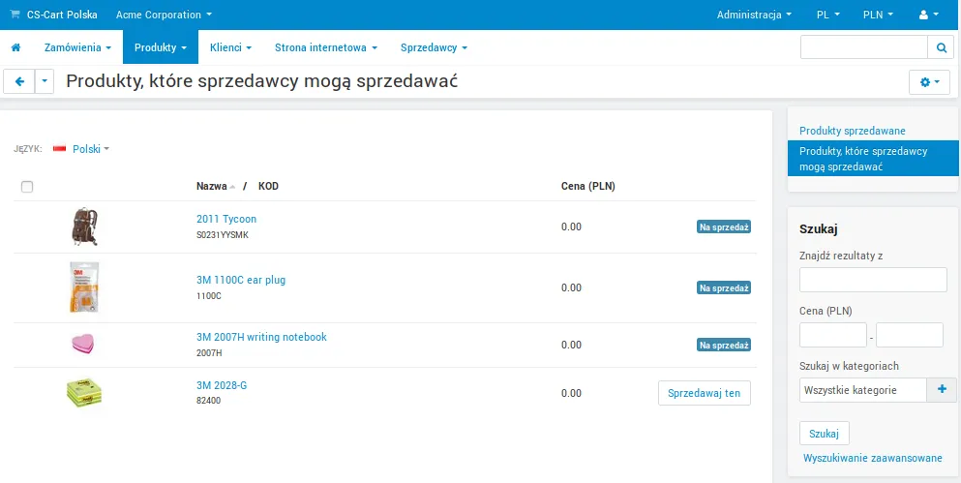Open the 3M 2028-G product link
Viewport: 961px width, 483px height.
[x=222, y=385]
